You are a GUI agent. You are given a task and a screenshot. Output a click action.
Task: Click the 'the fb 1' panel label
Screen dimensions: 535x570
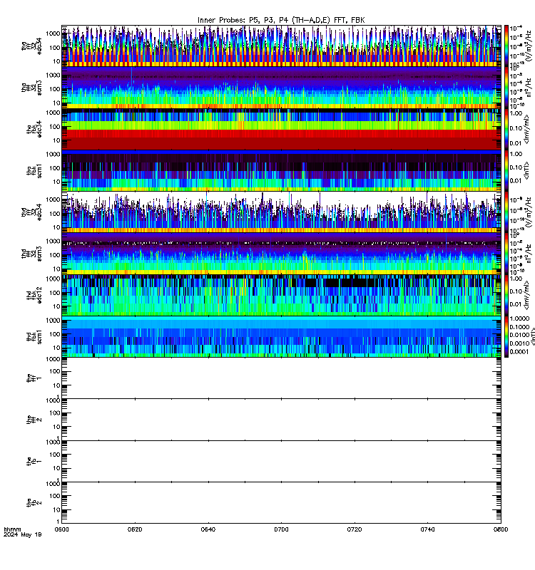click(34, 461)
